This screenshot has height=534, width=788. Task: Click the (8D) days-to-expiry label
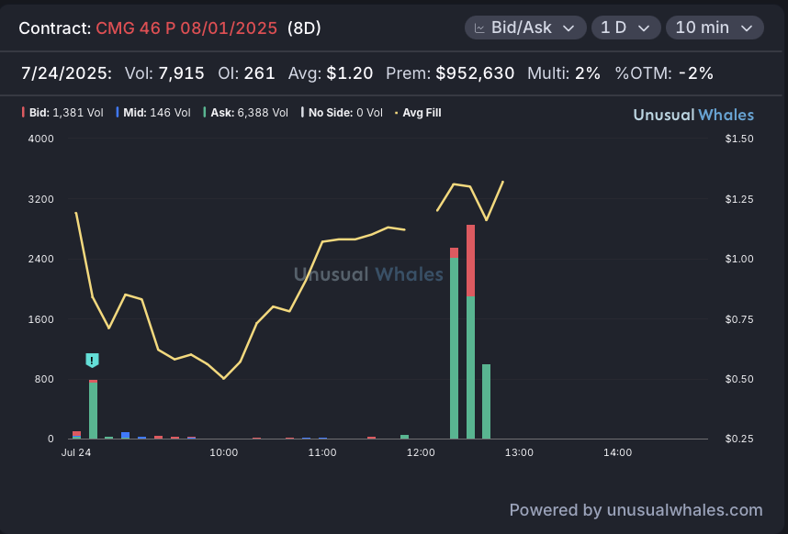click(x=304, y=28)
